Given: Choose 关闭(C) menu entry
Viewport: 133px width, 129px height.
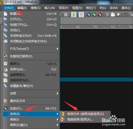Looking at the screenshot, I should [31, 30].
